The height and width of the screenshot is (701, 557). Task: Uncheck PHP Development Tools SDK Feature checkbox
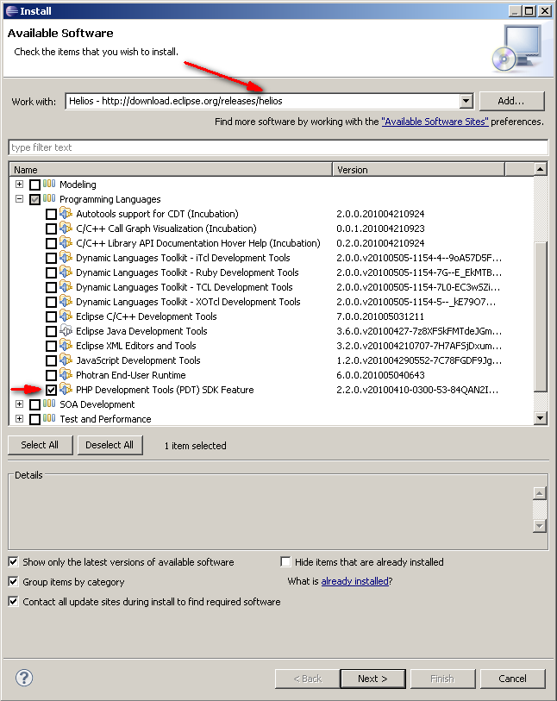(51, 391)
